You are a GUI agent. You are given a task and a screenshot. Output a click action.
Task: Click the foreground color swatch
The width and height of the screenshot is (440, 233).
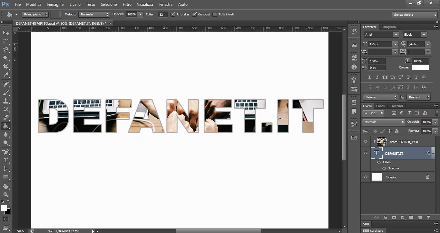pos(4,208)
